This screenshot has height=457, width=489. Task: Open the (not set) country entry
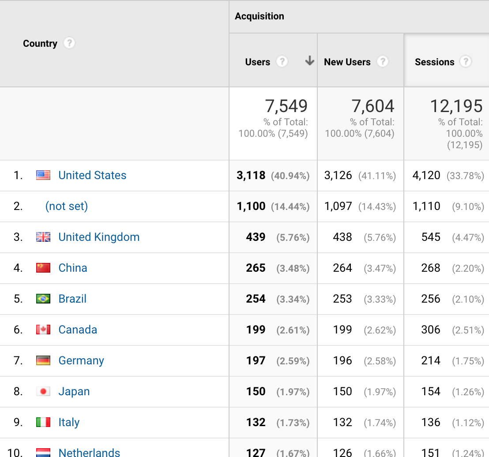point(67,206)
